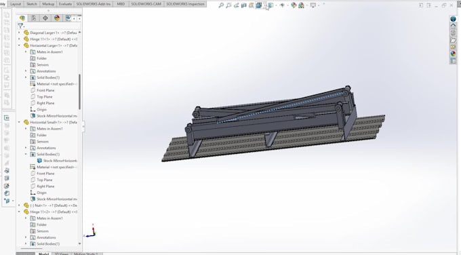The height and width of the screenshot is (255, 461).
Task: Switch to the Layout ribbon tab
Action: 16,4
